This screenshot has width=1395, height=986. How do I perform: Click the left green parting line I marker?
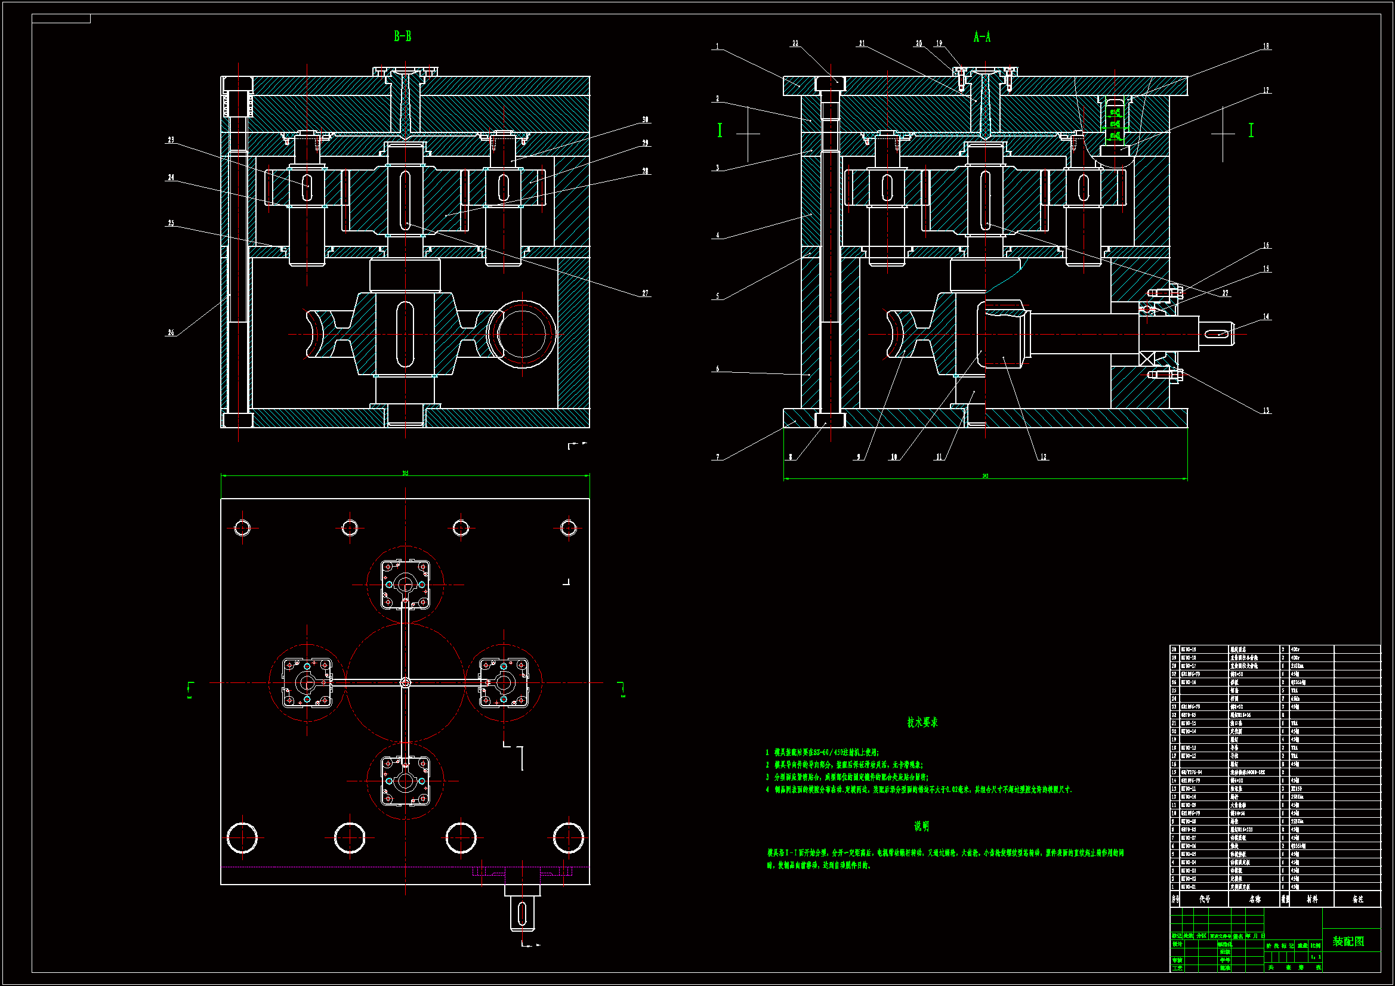(720, 131)
